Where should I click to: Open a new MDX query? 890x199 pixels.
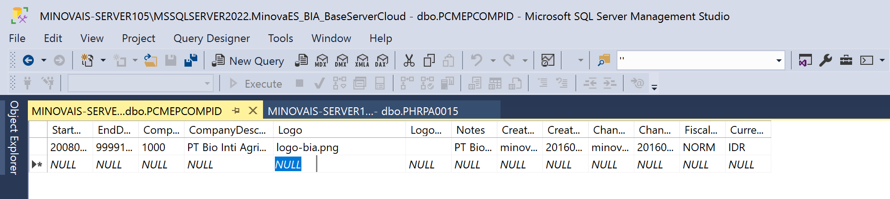click(x=321, y=60)
